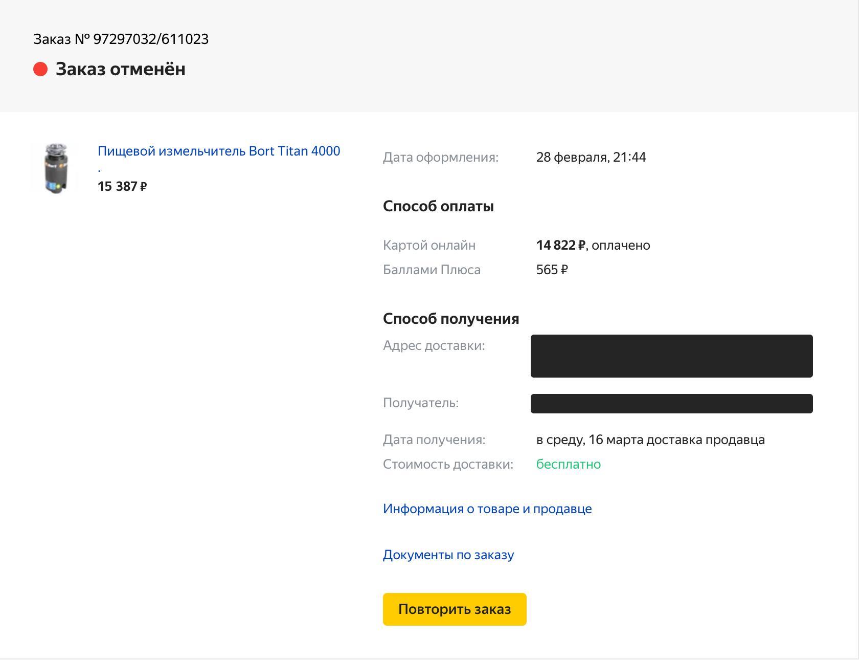
Task: Click the redacted recipient name block
Action: (x=671, y=404)
